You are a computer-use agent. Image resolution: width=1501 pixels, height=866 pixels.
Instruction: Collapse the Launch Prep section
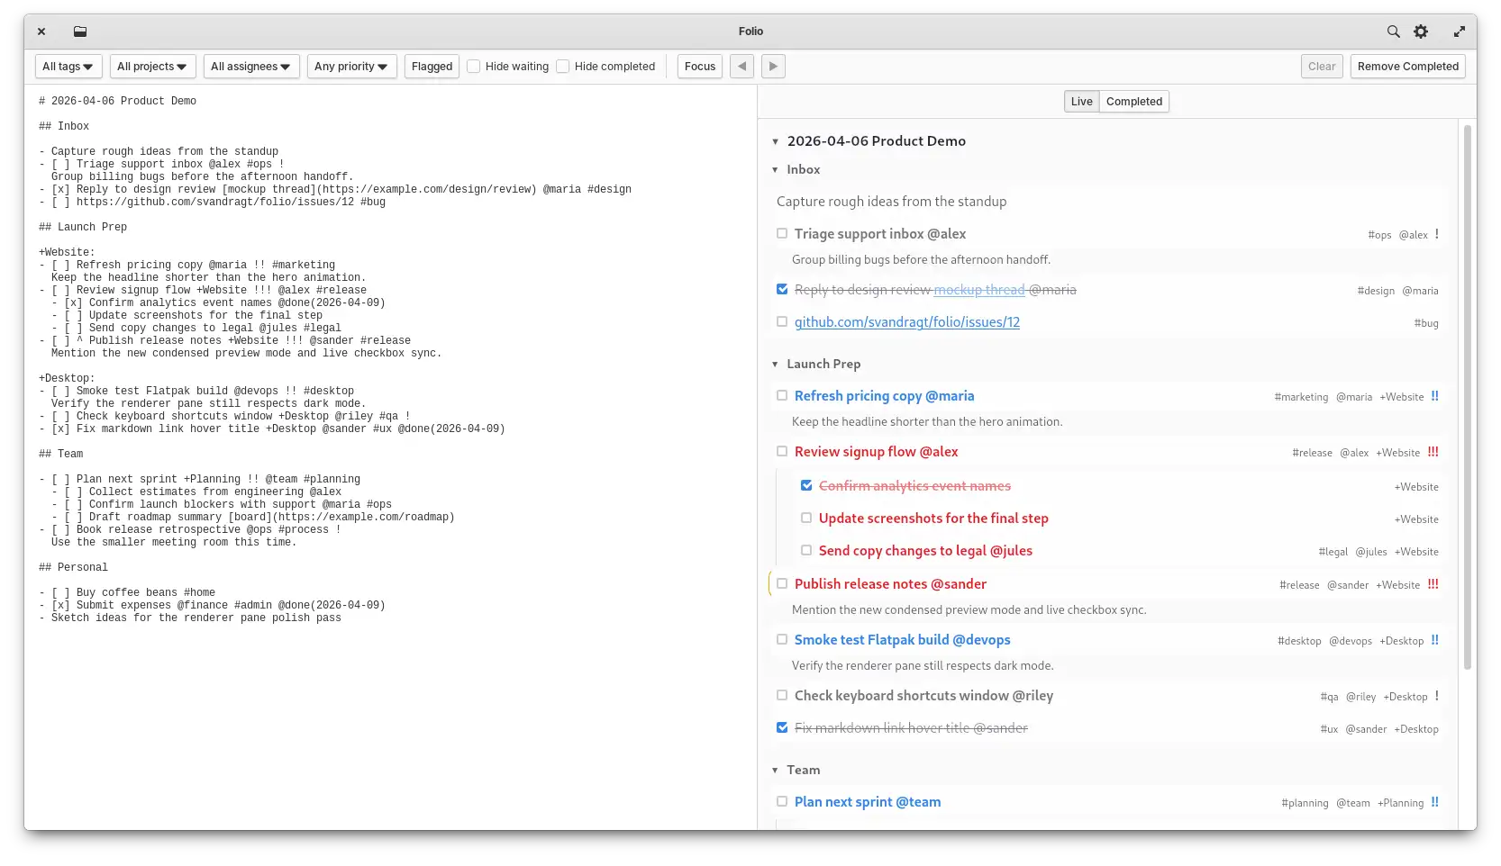775,365
